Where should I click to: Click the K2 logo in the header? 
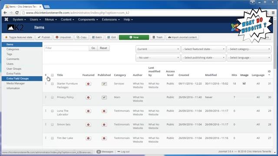pyautogui.click(x=16, y=28)
